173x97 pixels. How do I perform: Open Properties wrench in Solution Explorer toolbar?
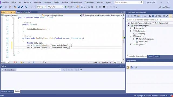point(167,16)
